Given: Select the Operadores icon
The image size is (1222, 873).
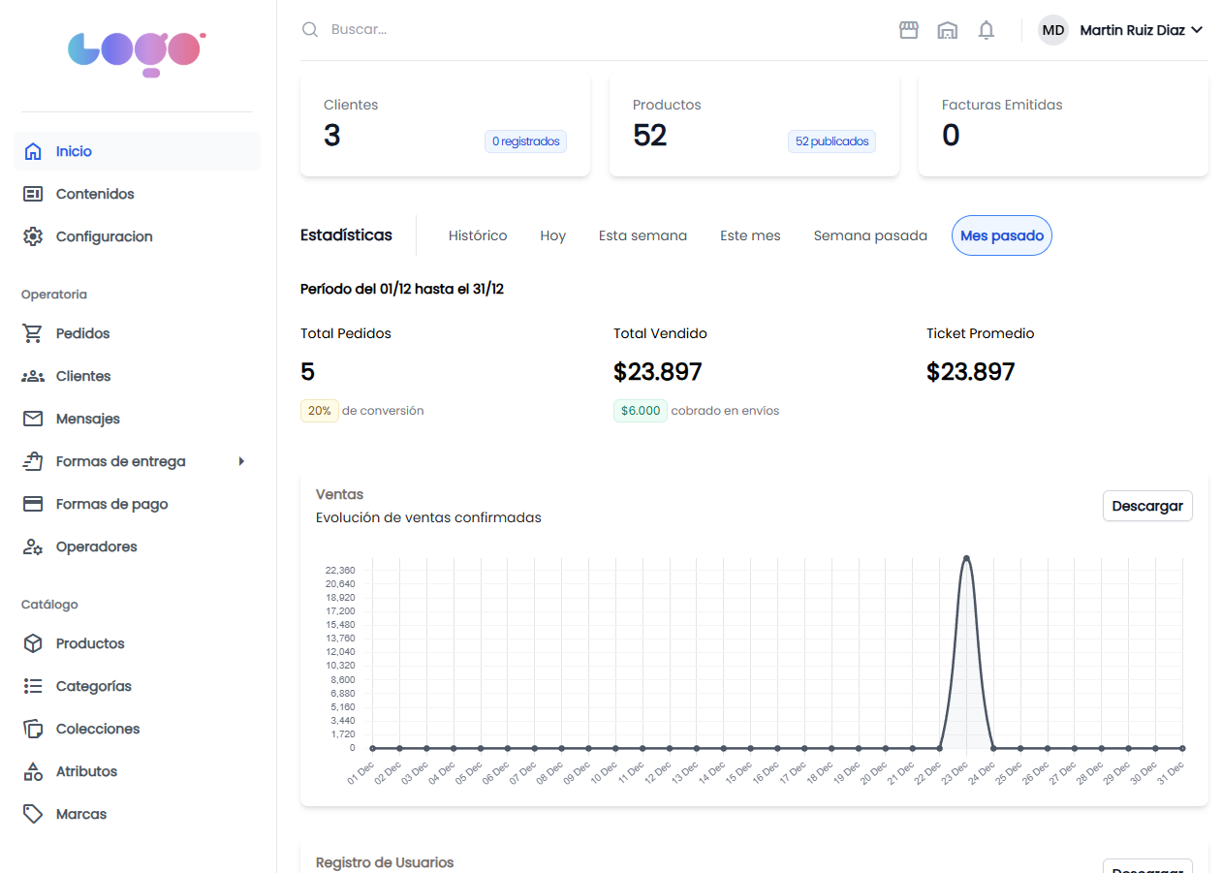Looking at the screenshot, I should (x=33, y=546).
